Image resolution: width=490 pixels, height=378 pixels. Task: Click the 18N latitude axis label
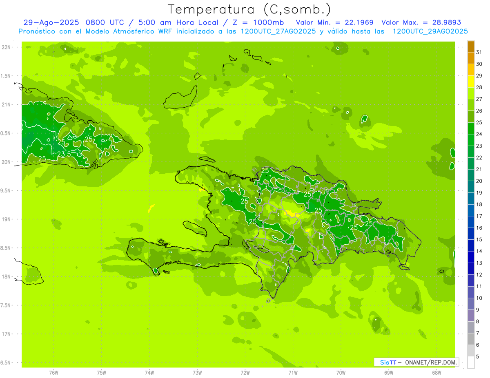(7, 276)
